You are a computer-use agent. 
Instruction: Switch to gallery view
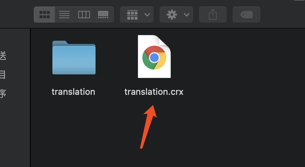point(103,15)
